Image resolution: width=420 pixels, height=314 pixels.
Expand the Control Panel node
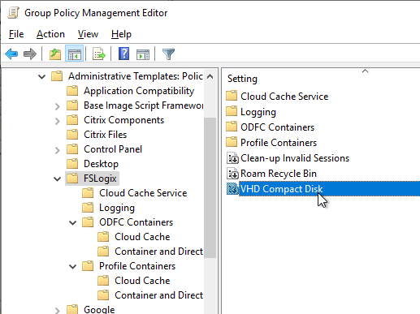click(57, 150)
